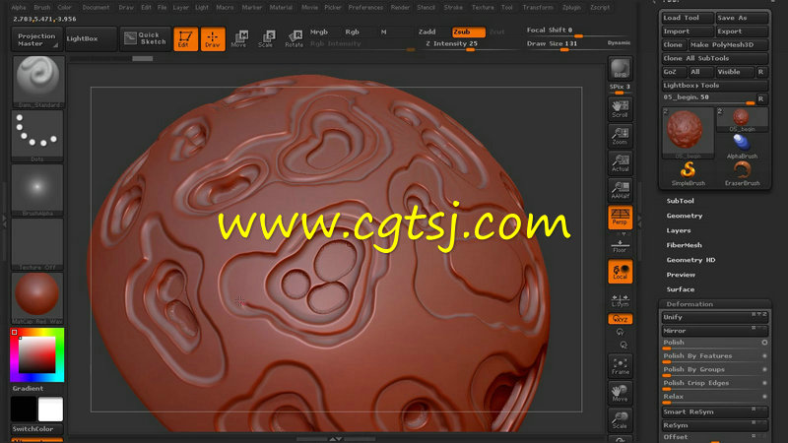Click the right shelf Scale view icon
This screenshot has height=443, width=788.
click(x=621, y=420)
